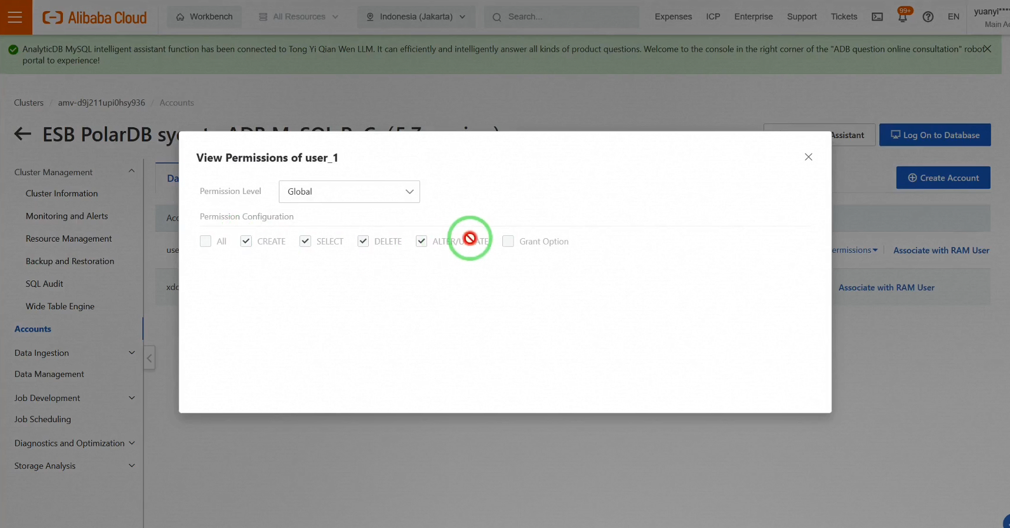
Task: Click the Alibaba Cloud logo
Action: (95, 18)
